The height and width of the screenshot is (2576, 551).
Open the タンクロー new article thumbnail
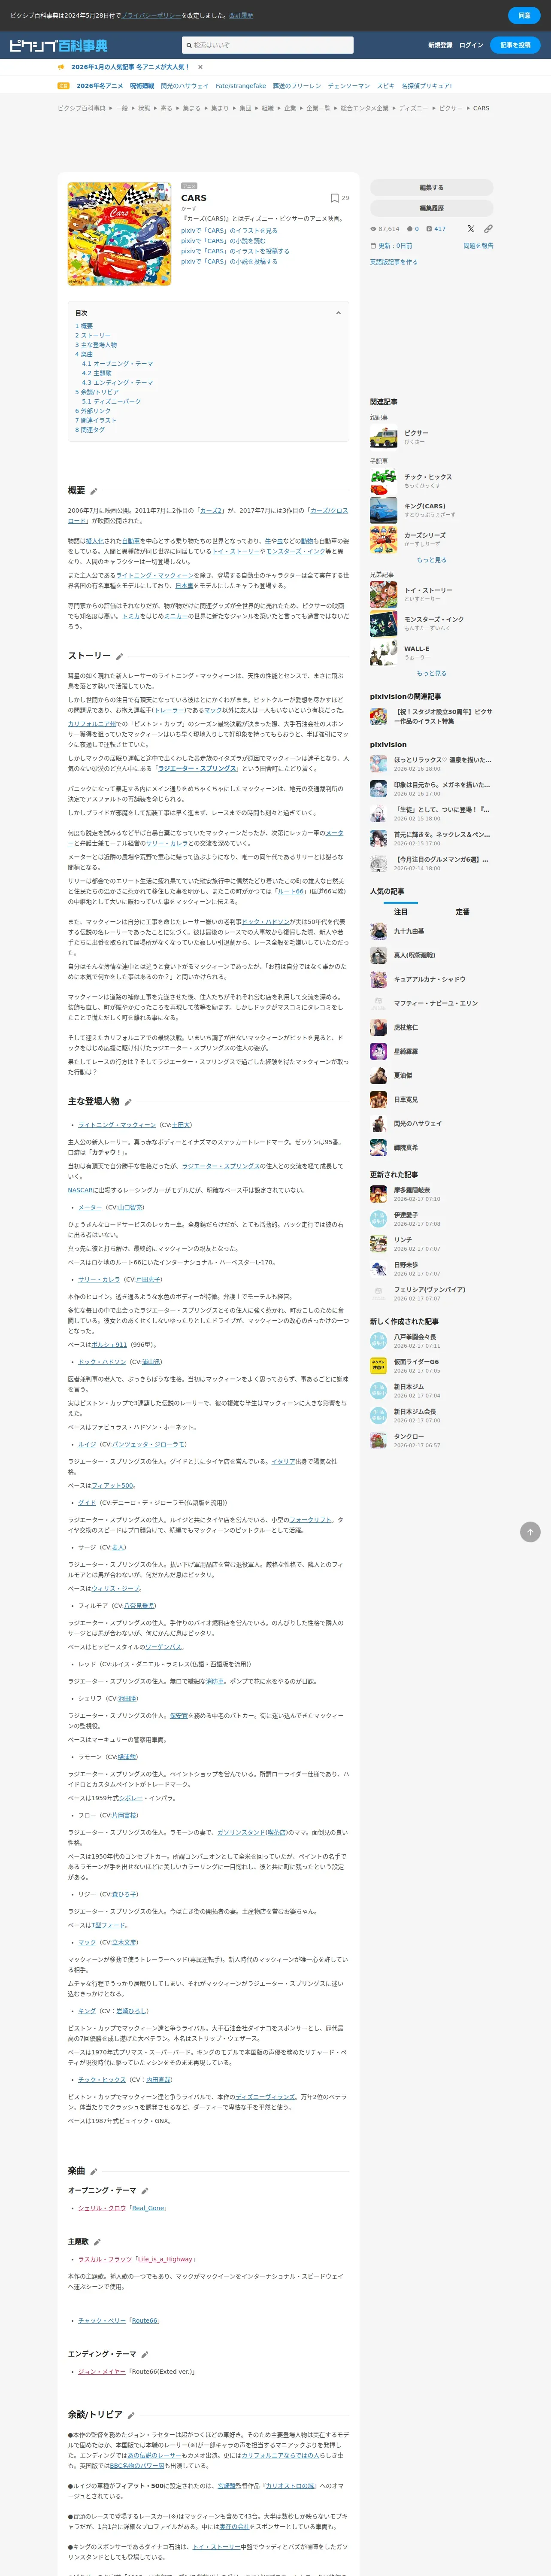(378, 1440)
